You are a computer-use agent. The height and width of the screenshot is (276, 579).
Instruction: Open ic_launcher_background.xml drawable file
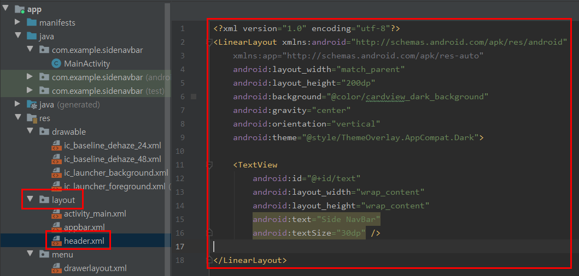(116, 173)
